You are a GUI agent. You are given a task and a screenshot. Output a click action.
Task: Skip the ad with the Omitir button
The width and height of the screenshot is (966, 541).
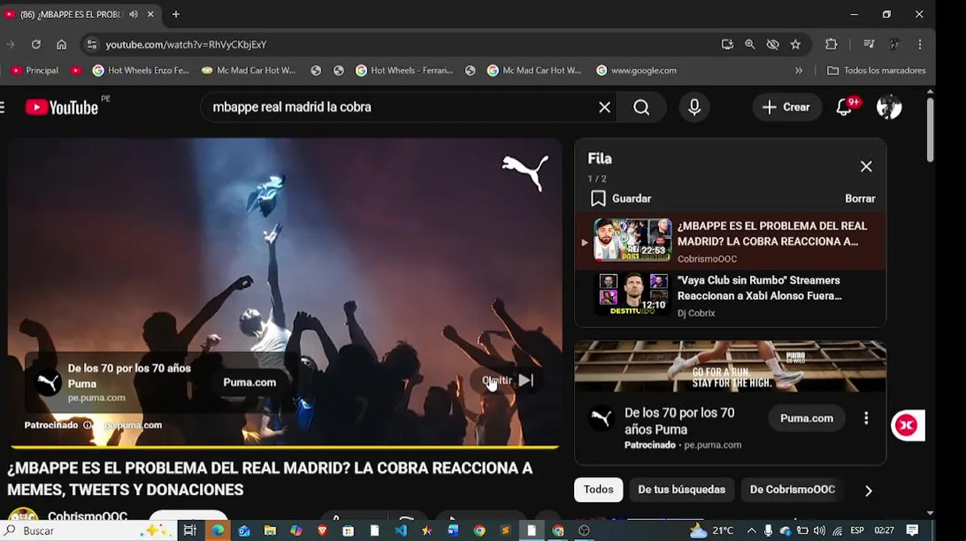click(509, 380)
